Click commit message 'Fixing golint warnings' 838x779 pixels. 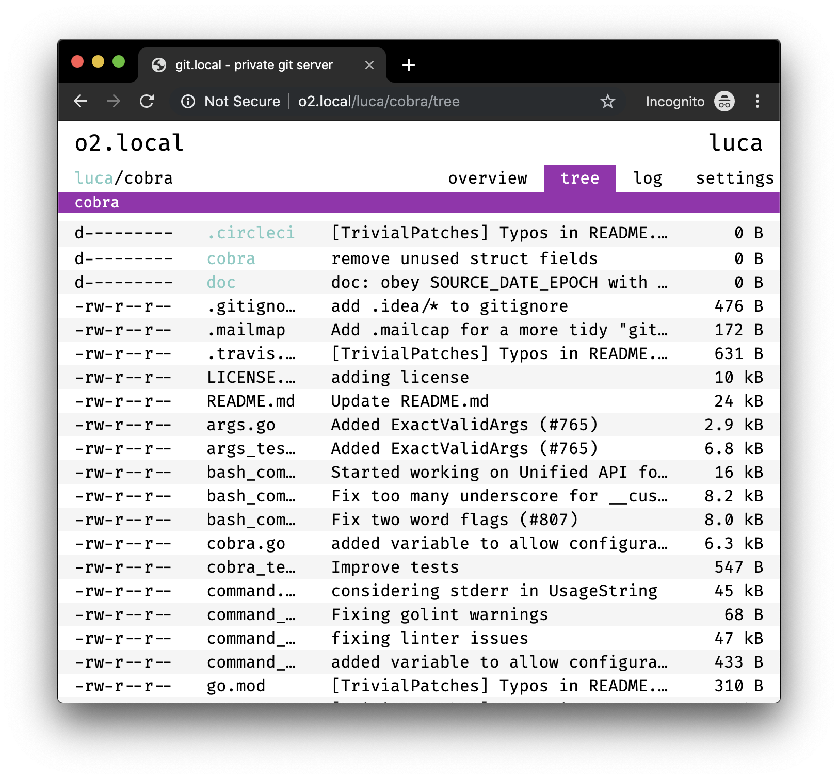tap(440, 615)
